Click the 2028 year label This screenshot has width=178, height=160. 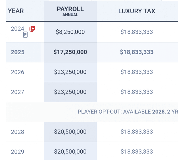pos(18,132)
